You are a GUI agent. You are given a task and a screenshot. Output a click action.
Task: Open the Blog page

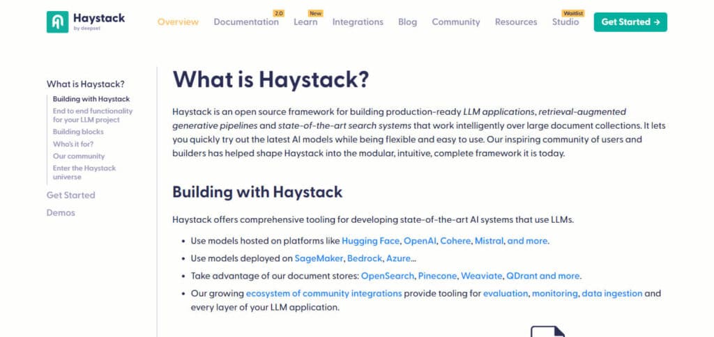(407, 22)
